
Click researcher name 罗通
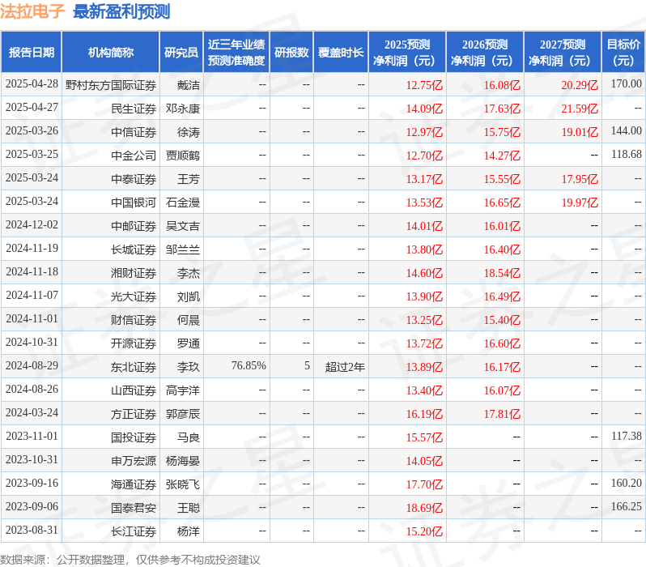coord(189,344)
